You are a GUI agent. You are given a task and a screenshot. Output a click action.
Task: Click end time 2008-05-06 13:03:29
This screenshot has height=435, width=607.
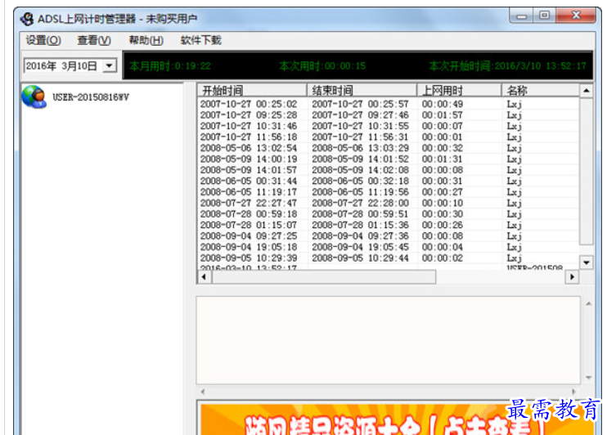361,148
